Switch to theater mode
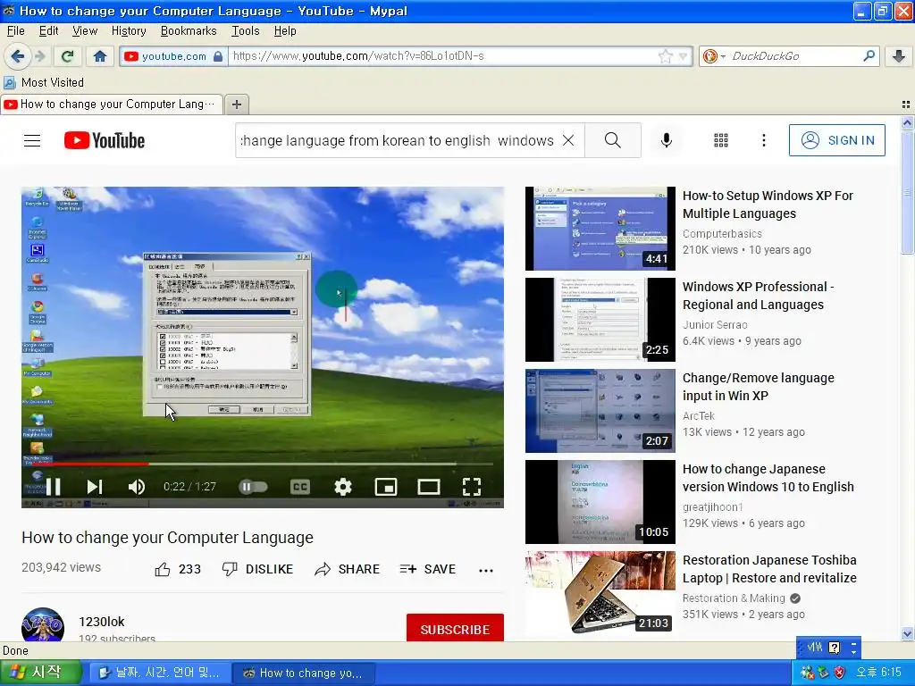The image size is (915, 686). point(429,487)
